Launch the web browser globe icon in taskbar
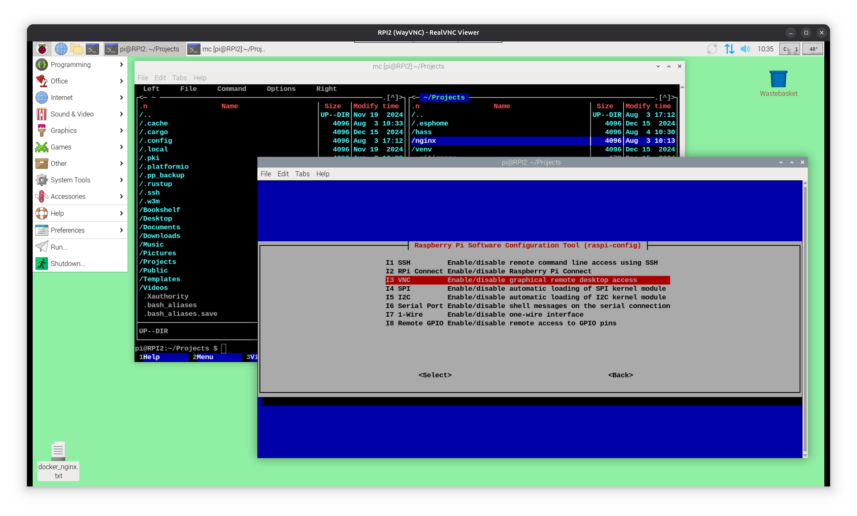This screenshot has height=516, width=857. [61, 49]
